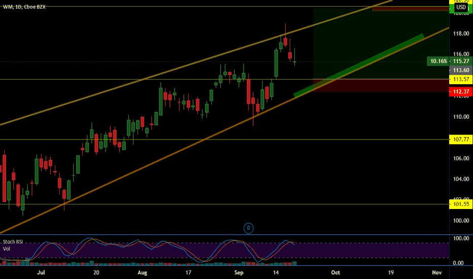Select the red stop-loss zone of long position
This screenshot has width=473, height=279.
click(381, 86)
